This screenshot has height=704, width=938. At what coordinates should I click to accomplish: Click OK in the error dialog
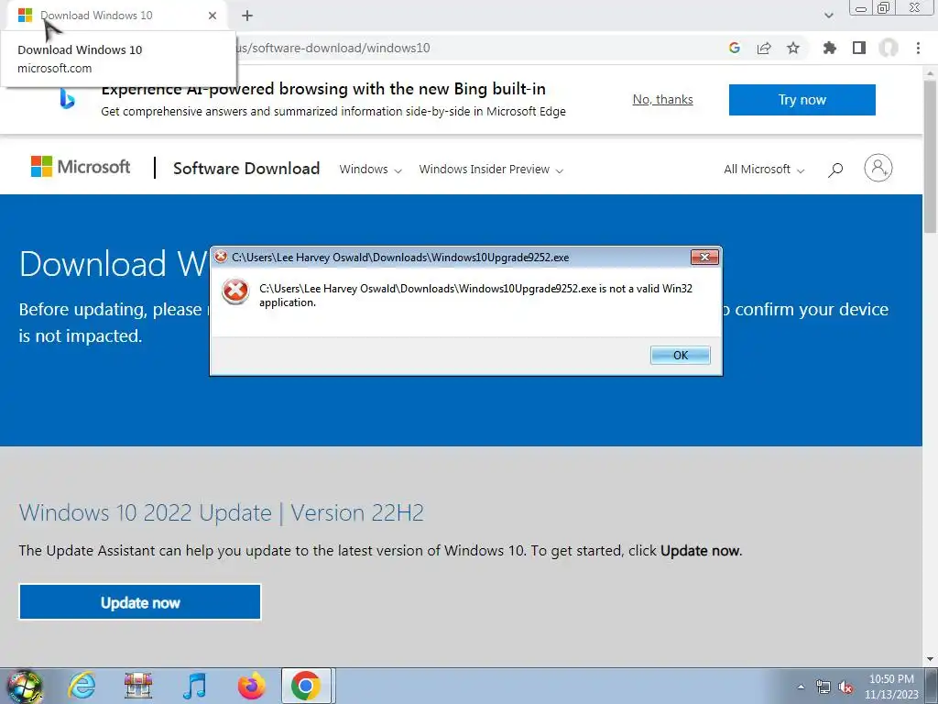681,355
